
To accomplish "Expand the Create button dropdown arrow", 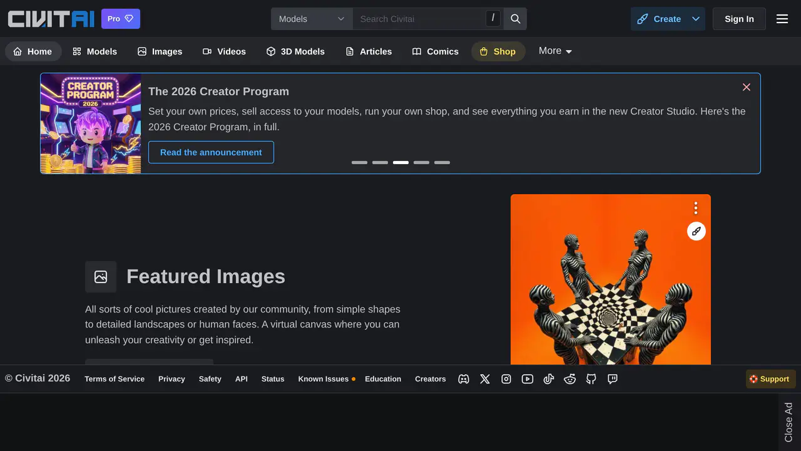I will coord(696,19).
